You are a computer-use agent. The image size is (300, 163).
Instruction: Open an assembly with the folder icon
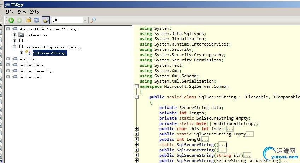(x=29, y=20)
